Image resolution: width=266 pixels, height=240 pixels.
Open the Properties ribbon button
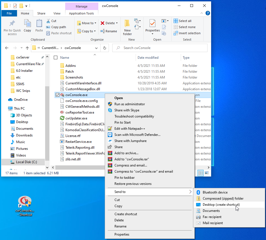153,27
